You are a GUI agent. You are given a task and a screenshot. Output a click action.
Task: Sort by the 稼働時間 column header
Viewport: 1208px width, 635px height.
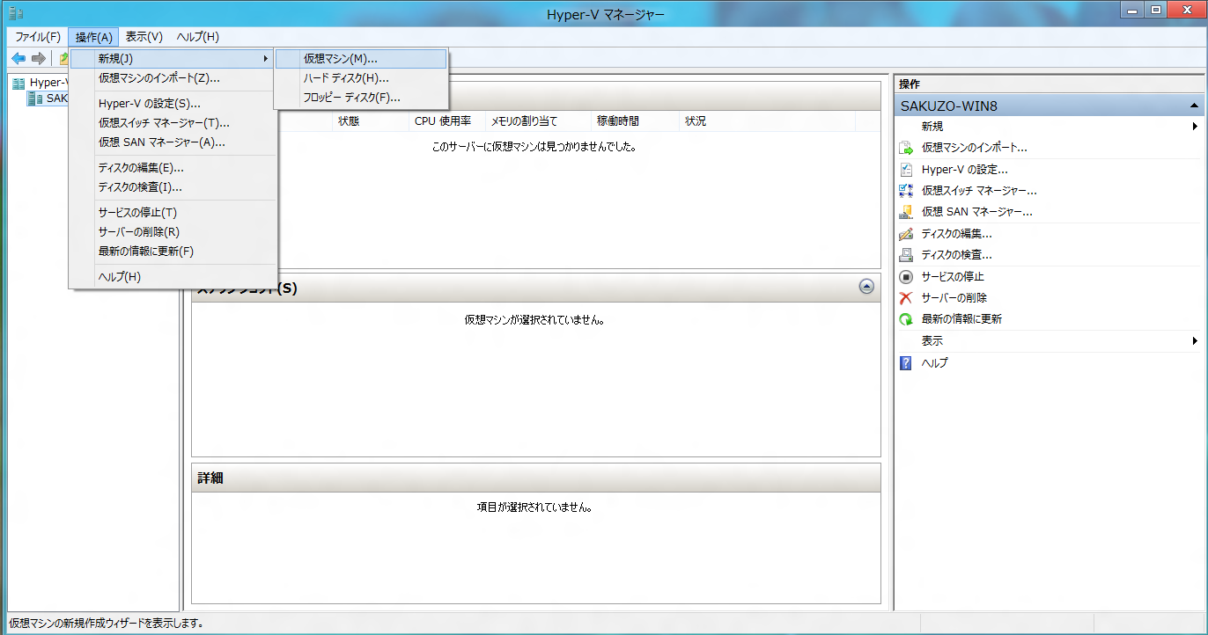point(636,121)
